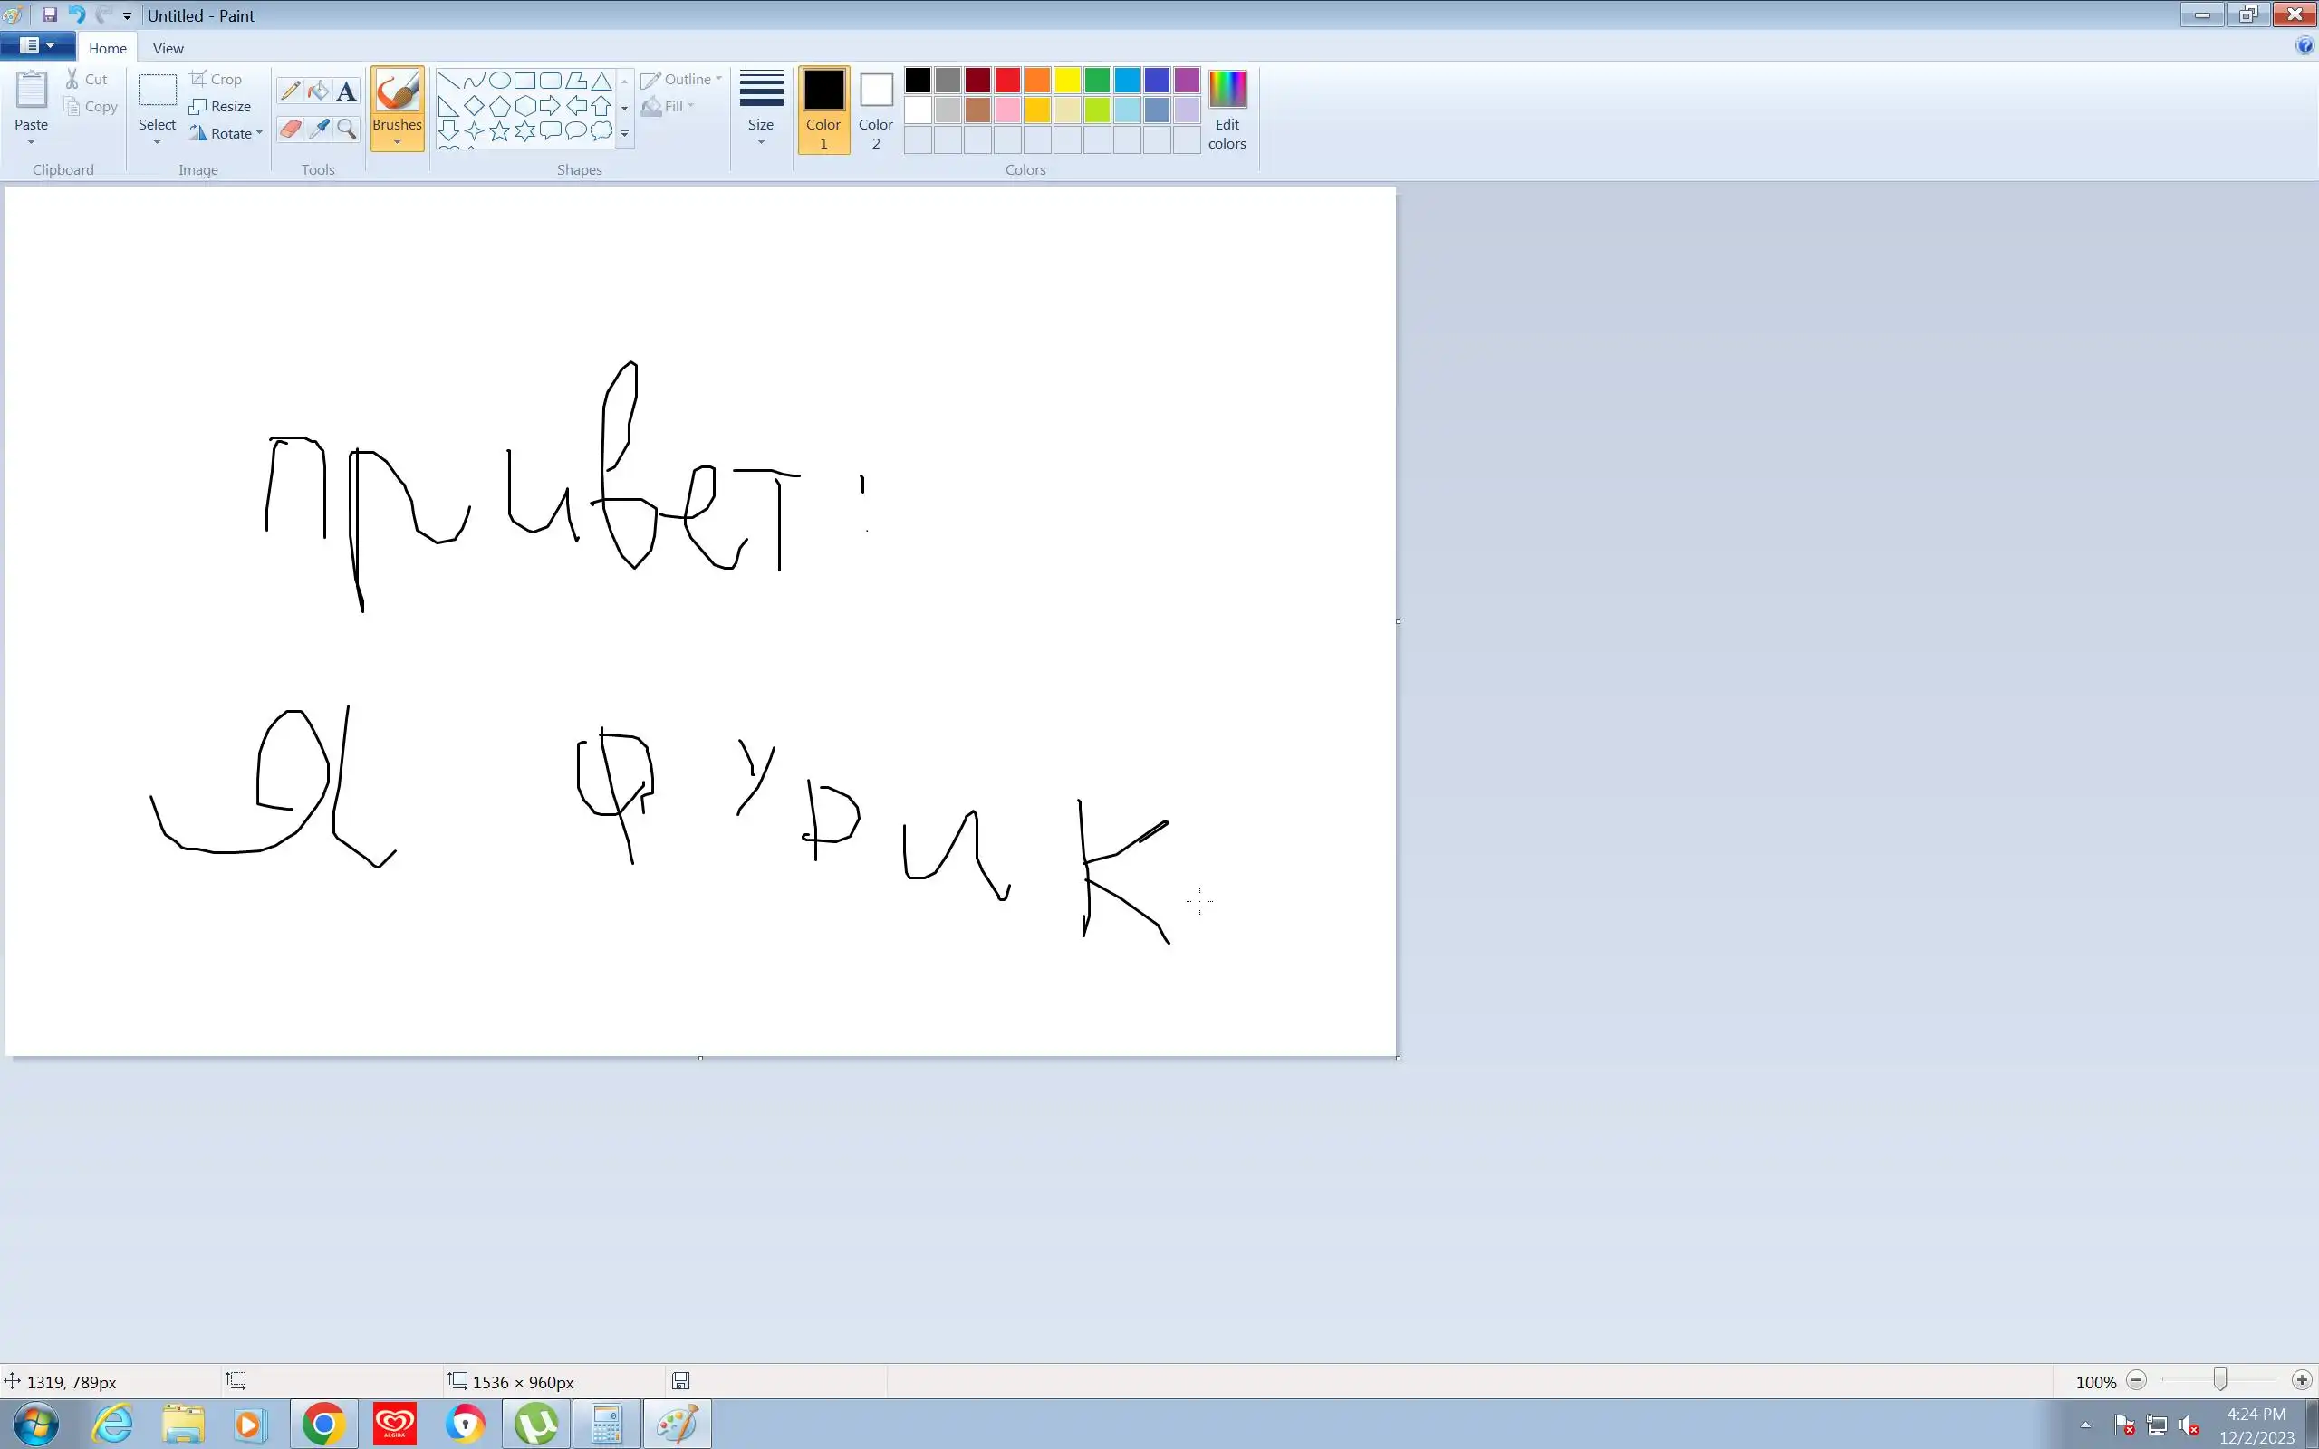Viewport: 2319px width, 1449px height.
Task: Open the Size dropdown
Action: pos(761,109)
